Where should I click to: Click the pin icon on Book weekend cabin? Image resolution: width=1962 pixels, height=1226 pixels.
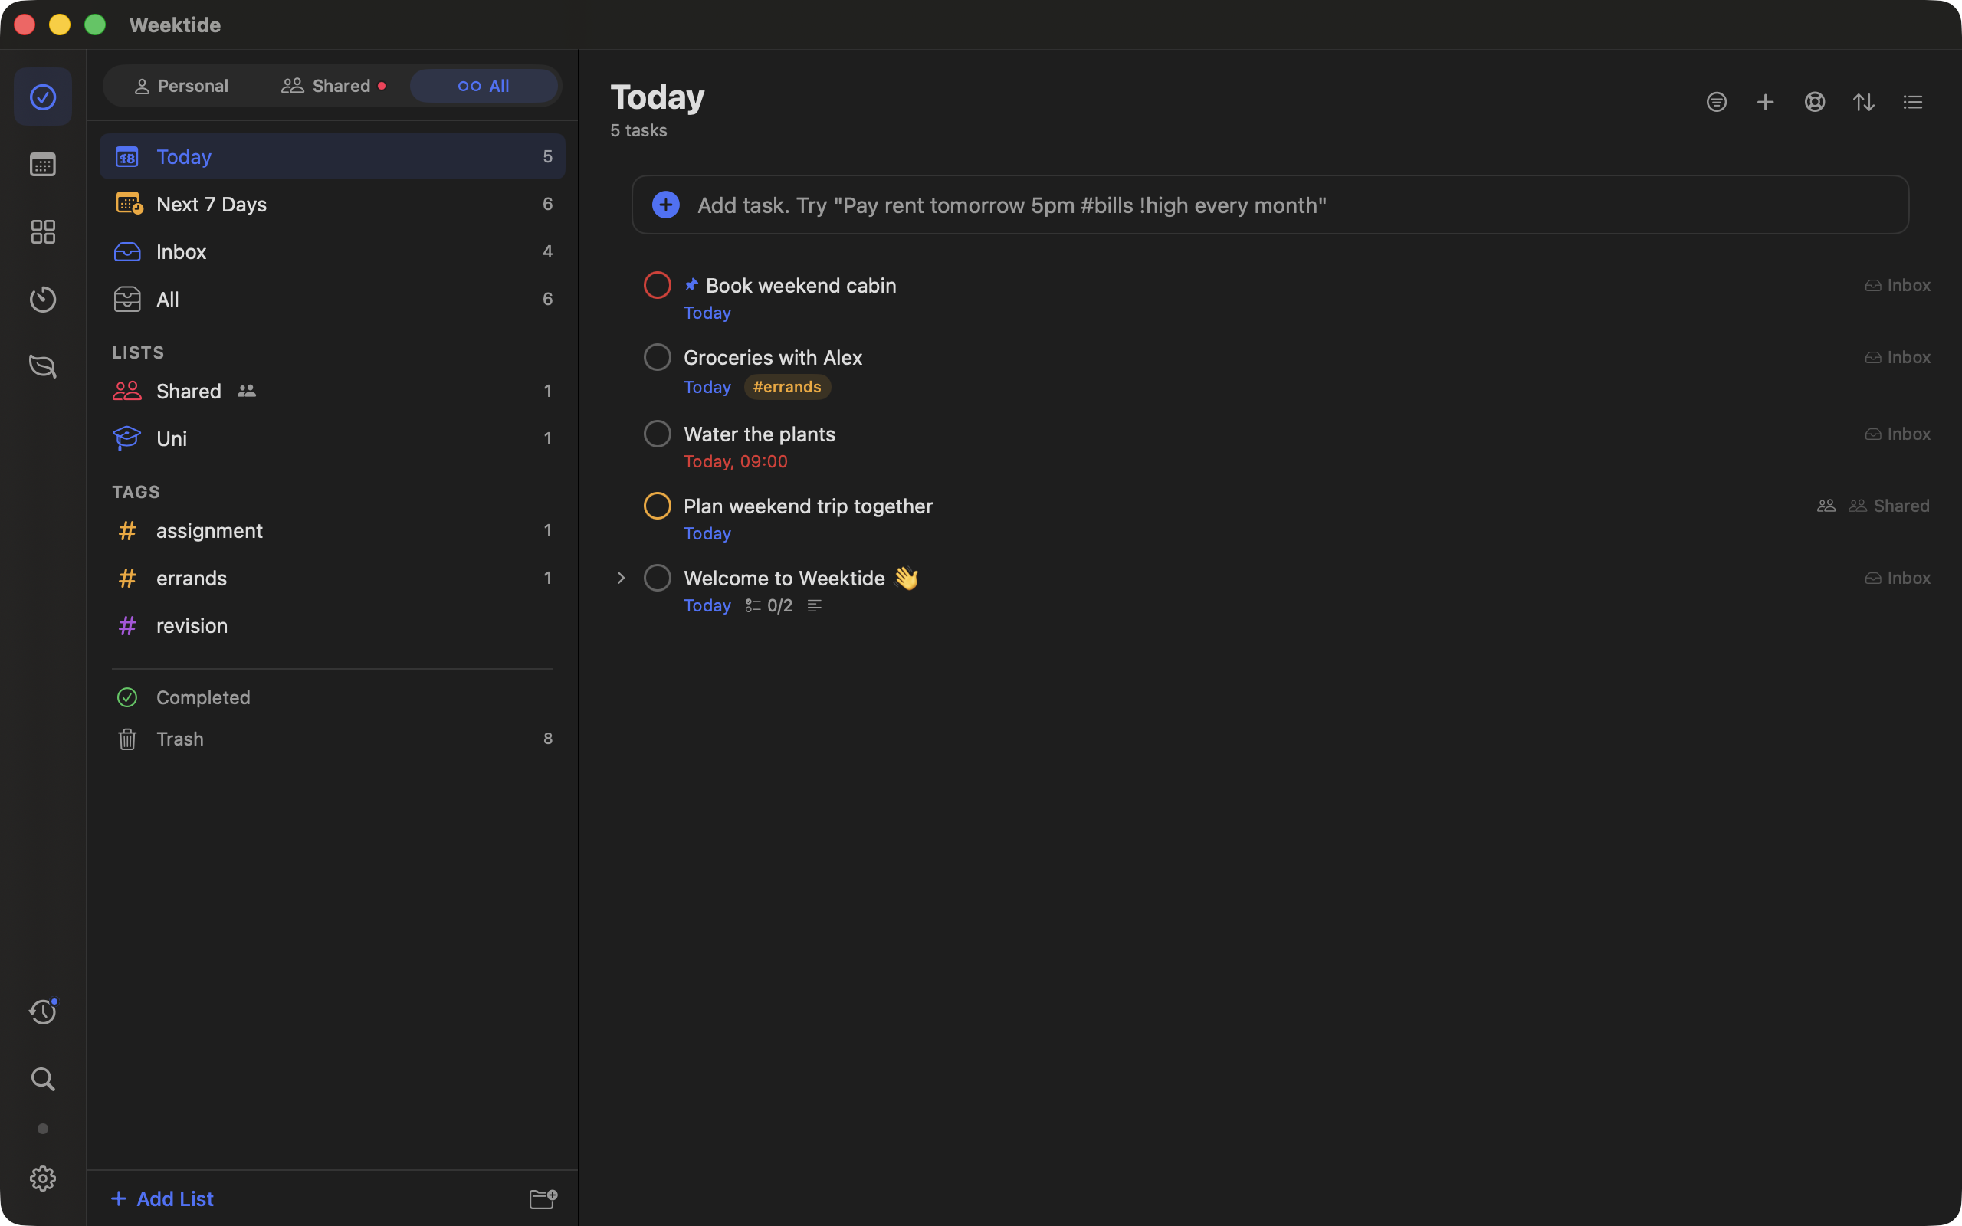tap(691, 284)
